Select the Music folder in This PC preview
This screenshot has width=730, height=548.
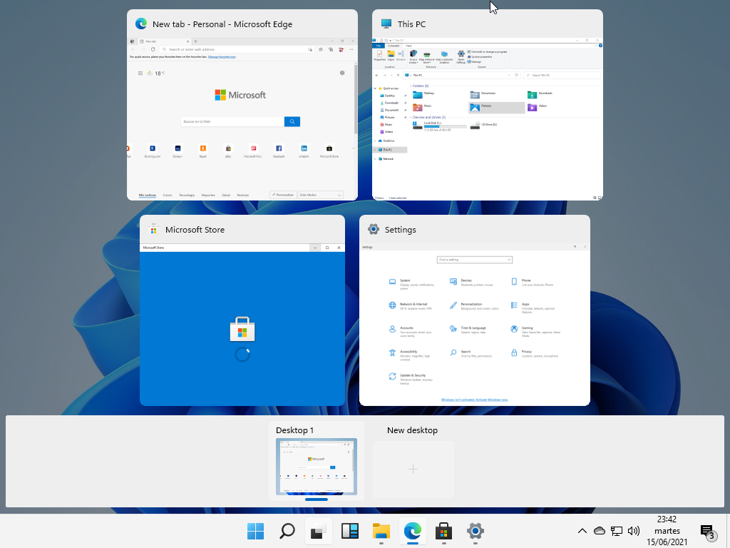[x=423, y=107]
